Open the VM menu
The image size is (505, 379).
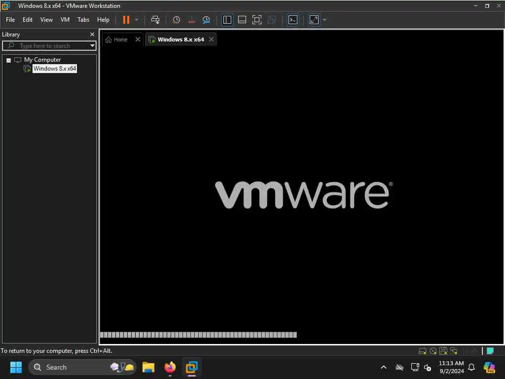(x=65, y=20)
